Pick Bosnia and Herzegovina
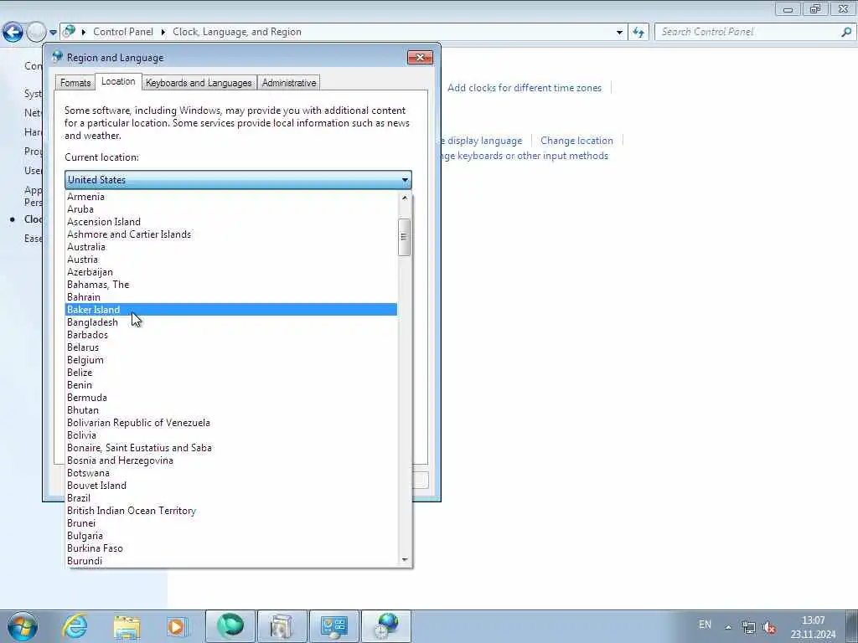The width and height of the screenshot is (858, 643). [231, 460]
